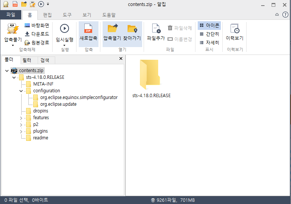
Task: Switch to the 홈 ribbon tab
Action: (30, 15)
